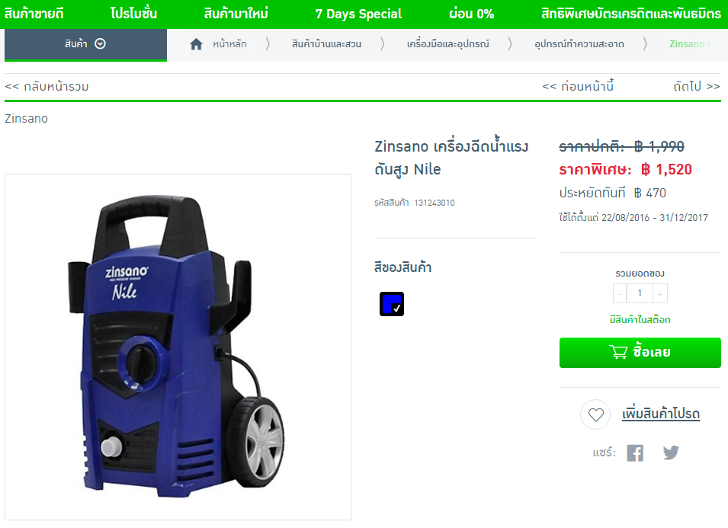Select the blue color swatch

[x=391, y=304]
